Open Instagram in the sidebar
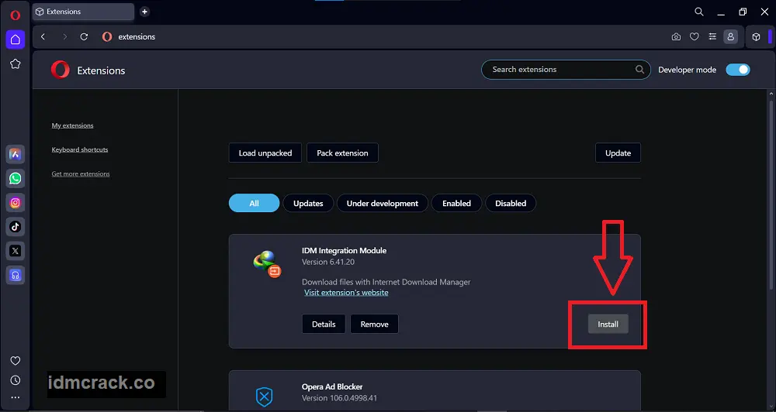The height and width of the screenshot is (412, 776). (16, 203)
